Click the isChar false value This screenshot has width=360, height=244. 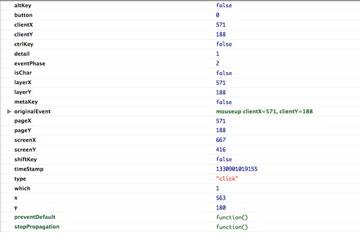[224, 73]
